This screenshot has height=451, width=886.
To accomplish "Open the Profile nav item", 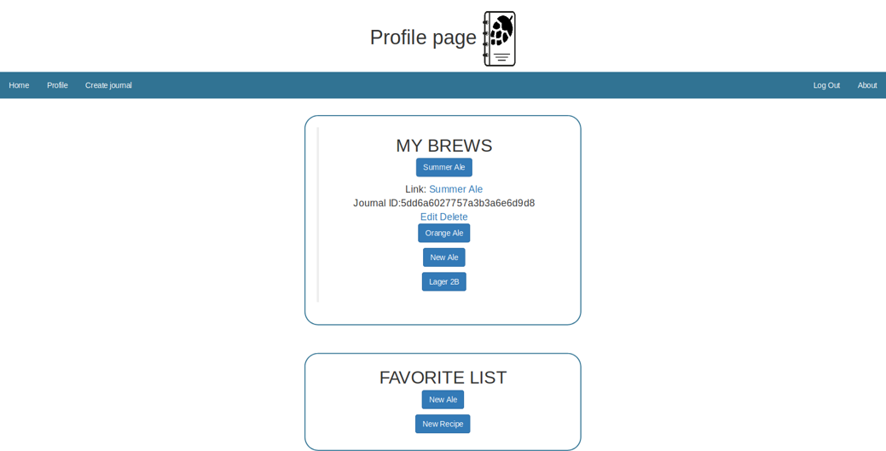I will click(57, 85).
